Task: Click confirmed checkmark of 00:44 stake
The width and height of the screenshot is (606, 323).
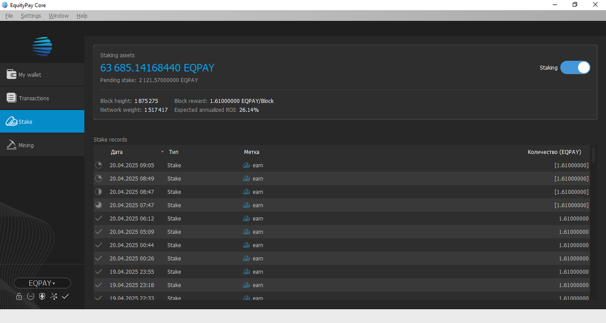Action: click(98, 245)
